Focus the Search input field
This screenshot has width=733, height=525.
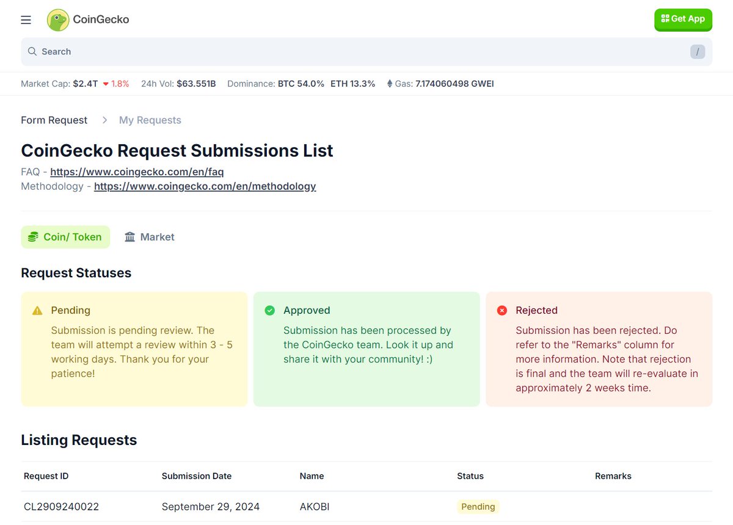coord(366,52)
